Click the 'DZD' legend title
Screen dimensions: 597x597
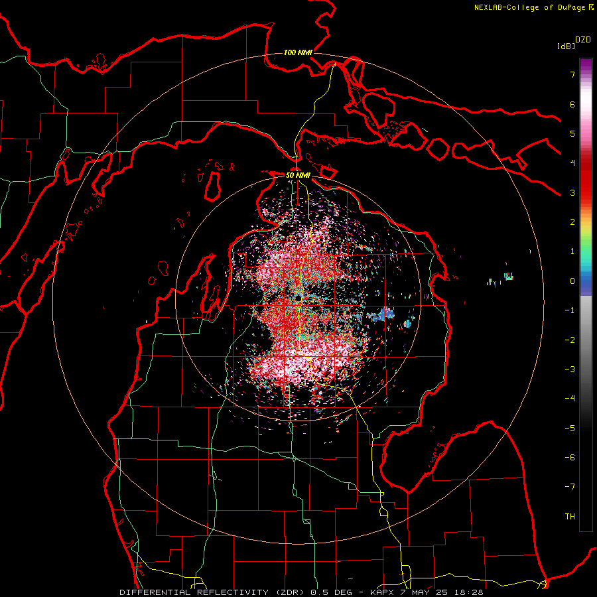pos(583,40)
